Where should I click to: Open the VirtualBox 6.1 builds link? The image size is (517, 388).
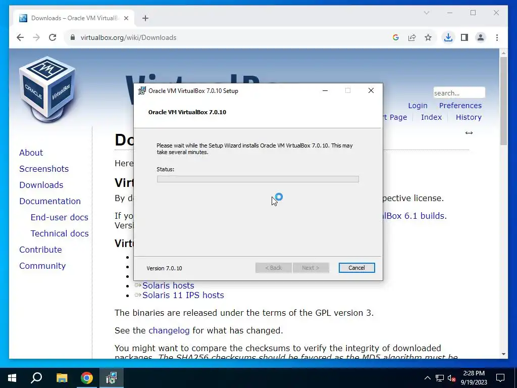(x=415, y=216)
